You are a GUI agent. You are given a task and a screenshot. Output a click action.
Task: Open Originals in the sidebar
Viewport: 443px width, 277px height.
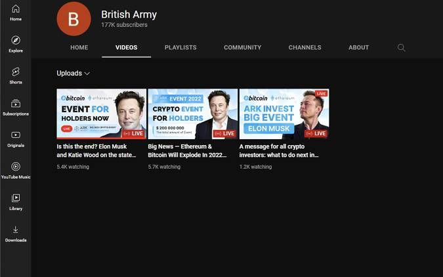(16, 138)
